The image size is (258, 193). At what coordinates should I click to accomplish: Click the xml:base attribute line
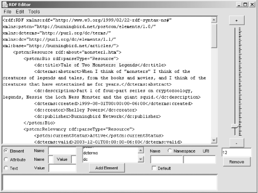61,46
